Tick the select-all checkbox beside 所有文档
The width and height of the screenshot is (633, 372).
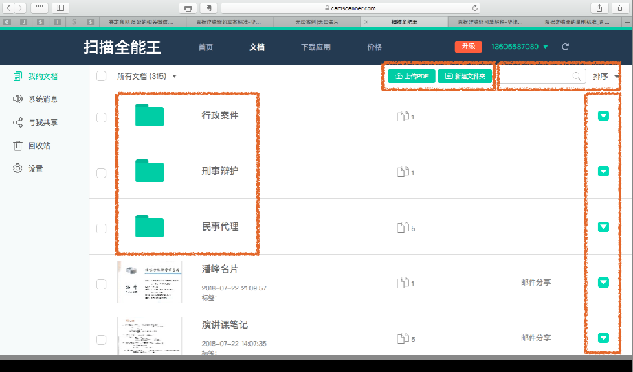tap(101, 75)
